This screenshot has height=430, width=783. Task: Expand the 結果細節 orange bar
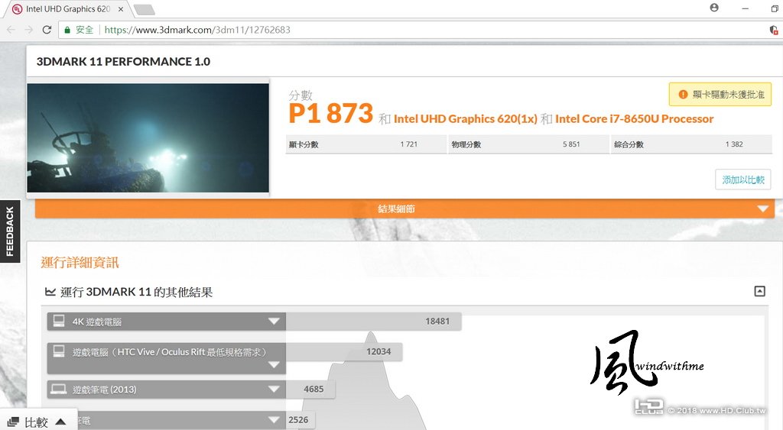point(404,209)
